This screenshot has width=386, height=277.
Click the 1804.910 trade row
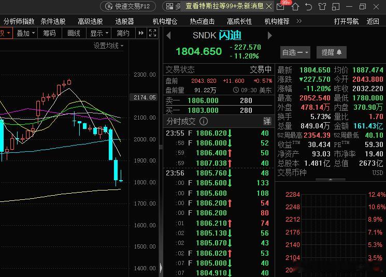coord(218,273)
